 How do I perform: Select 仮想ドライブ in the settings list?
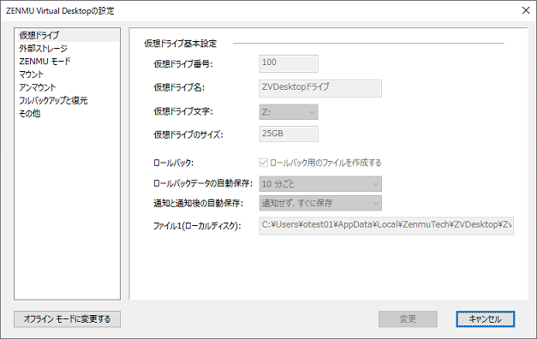[69, 35]
